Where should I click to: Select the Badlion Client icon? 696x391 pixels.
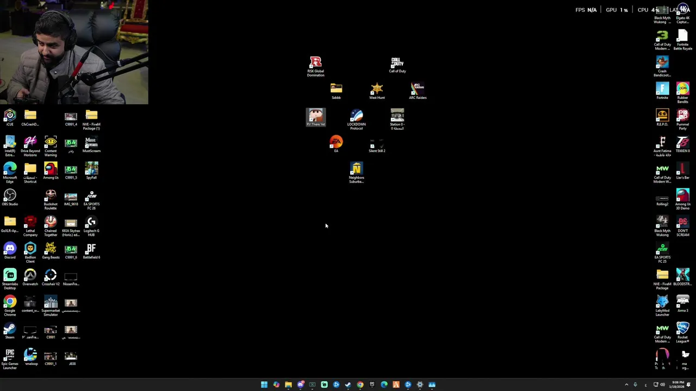click(x=30, y=253)
